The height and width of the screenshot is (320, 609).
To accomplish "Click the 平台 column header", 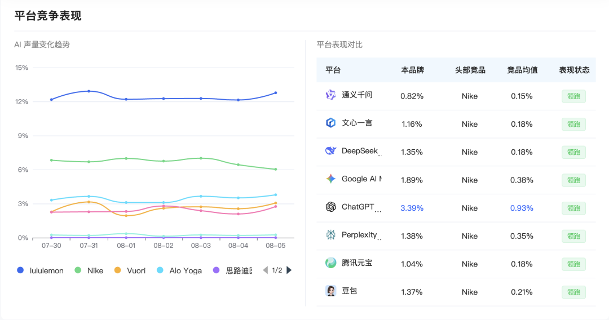I will 333,70.
